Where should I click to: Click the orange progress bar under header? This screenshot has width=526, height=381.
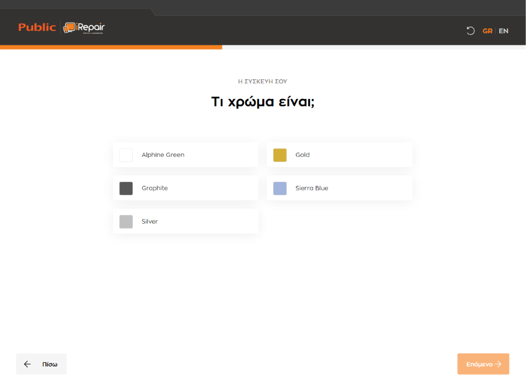click(x=111, y=47)
